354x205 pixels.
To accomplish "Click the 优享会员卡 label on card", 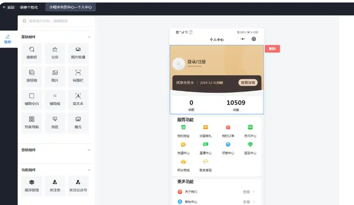I will click(185, 83).
